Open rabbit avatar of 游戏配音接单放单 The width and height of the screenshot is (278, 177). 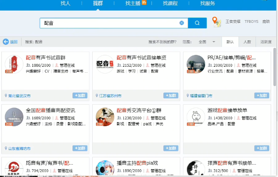196,117
